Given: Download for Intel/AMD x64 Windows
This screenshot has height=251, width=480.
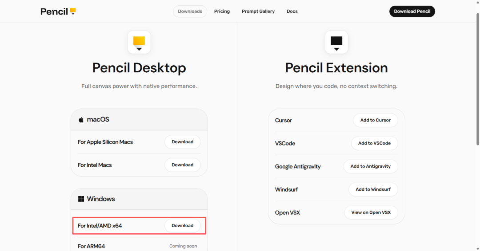Looking at the screenshot, I should click(183, 226).
